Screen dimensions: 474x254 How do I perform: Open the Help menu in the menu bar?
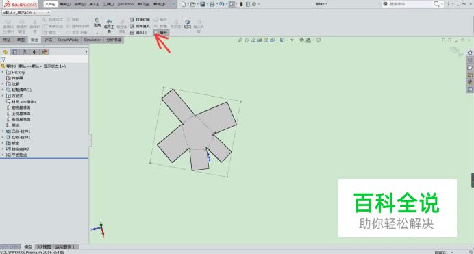[160, 4]
